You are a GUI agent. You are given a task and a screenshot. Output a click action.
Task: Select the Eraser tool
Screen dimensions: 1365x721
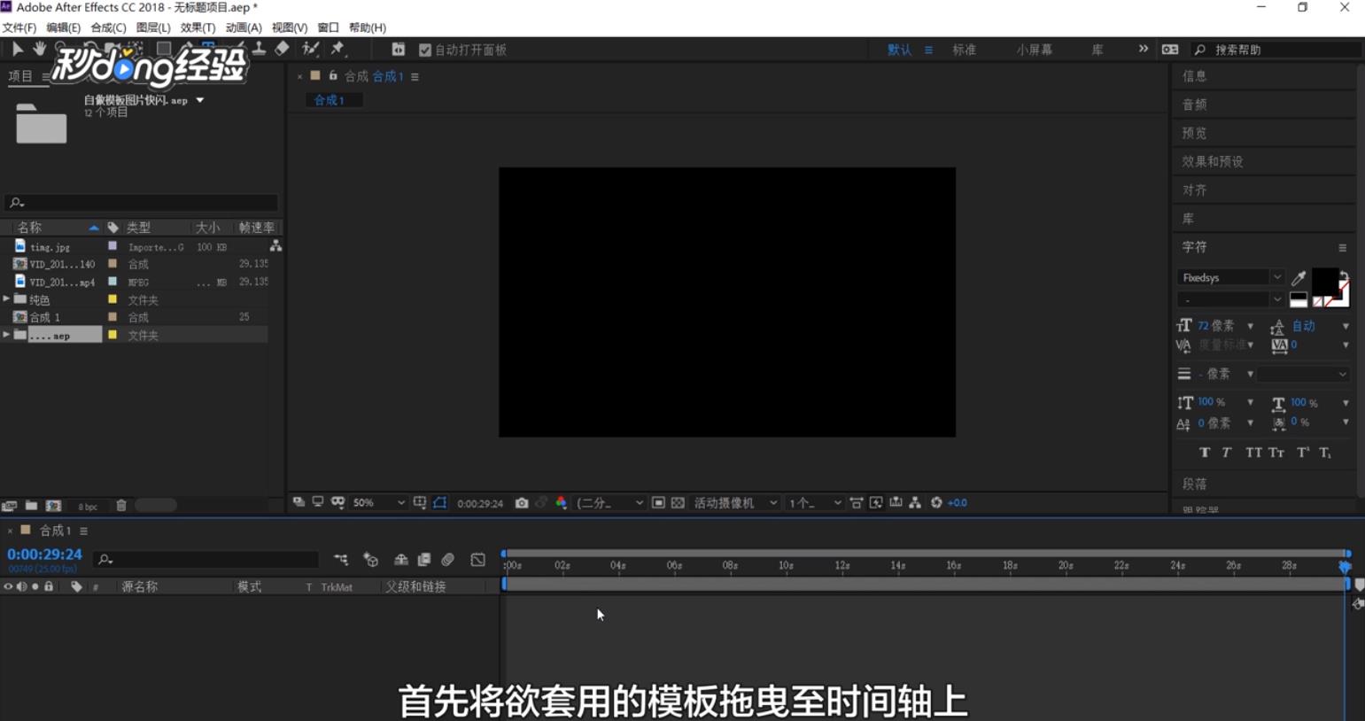[282, 49]
